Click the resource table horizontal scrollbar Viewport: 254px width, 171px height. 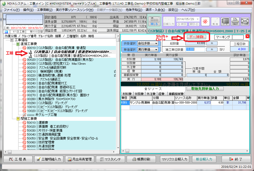click(185, 151)
